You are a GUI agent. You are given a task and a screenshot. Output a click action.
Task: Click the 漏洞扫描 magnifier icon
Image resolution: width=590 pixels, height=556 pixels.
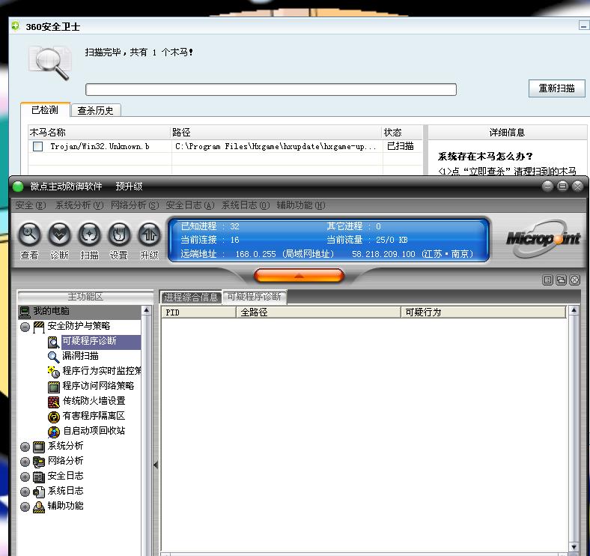pos(53,357)
